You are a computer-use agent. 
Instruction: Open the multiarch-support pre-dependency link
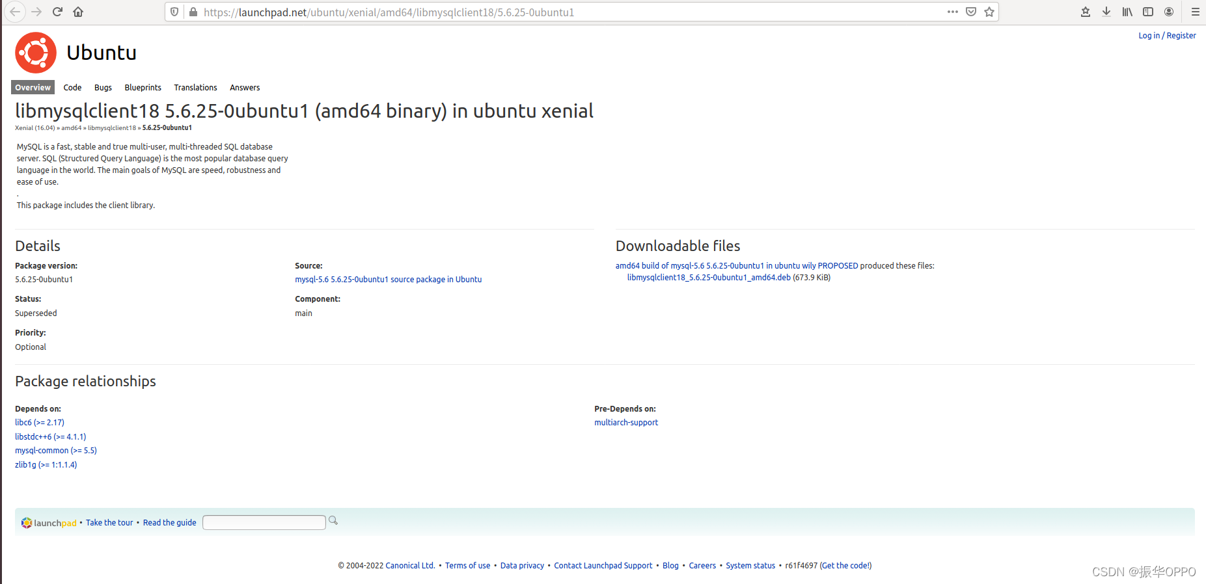pyautogui.click(x=626, y=423)
